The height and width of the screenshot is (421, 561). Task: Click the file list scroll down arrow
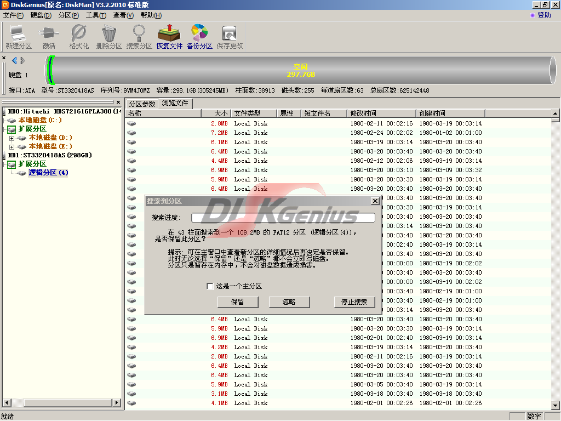point(556,406)
